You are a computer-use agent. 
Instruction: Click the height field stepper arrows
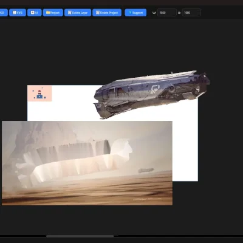199,13
